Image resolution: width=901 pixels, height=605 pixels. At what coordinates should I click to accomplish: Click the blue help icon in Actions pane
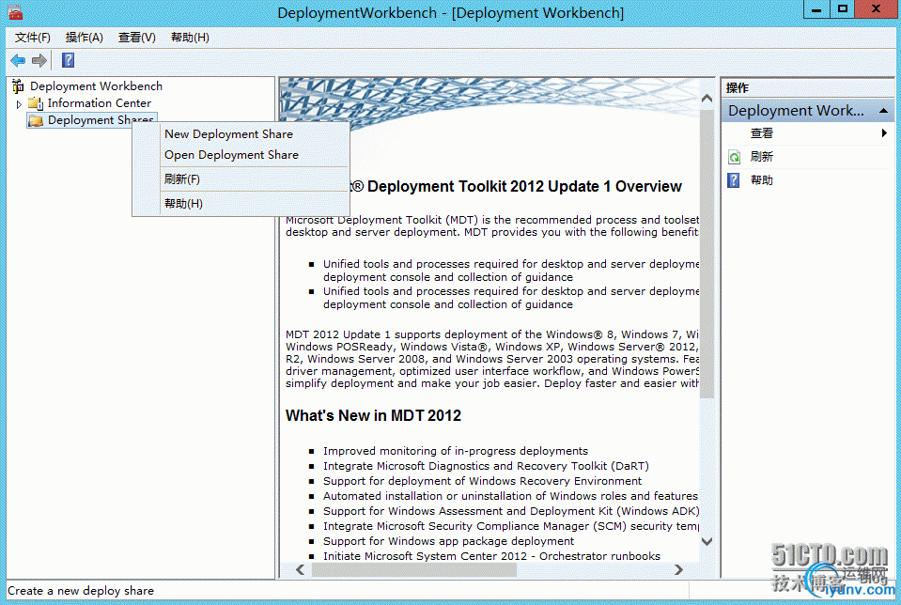[734, 180]
